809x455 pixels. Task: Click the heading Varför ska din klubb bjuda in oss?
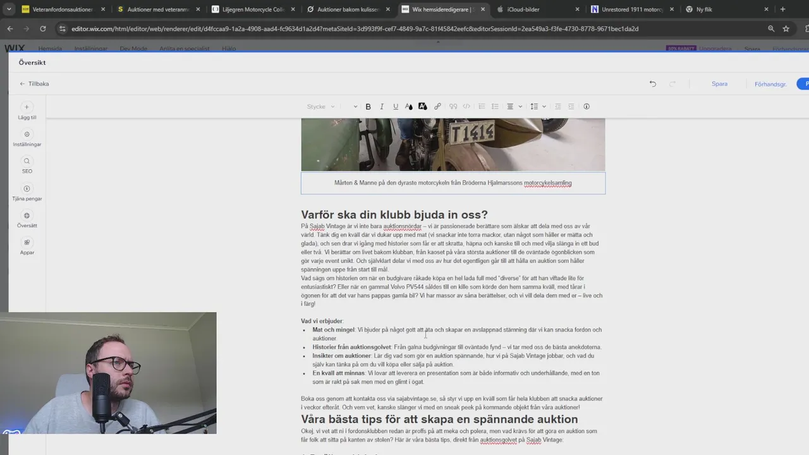(x=394, y=215)
